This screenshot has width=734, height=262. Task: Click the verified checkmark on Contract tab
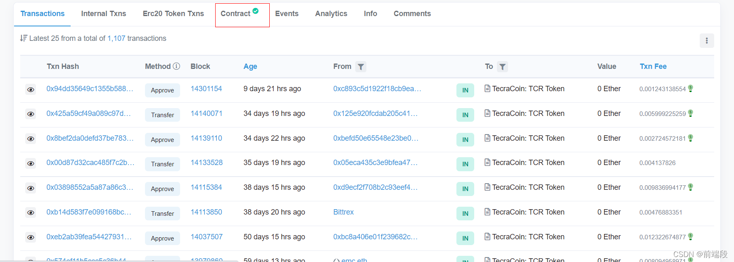[x=256, y=11]
